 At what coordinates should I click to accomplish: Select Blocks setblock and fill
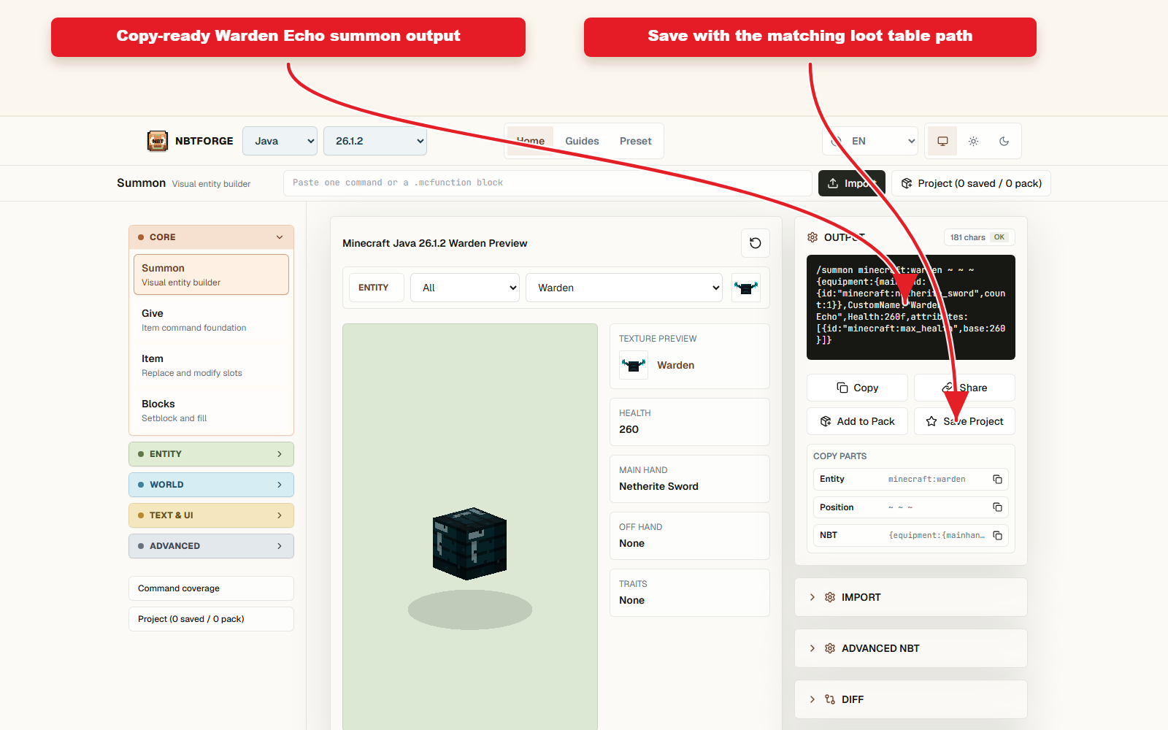click(x=211, y=410)
